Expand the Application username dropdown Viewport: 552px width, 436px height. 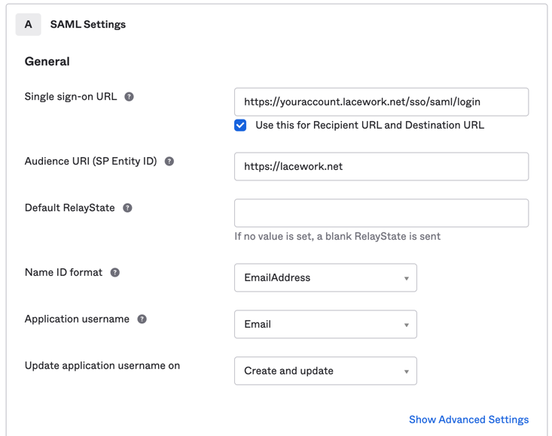pos(325,325)
